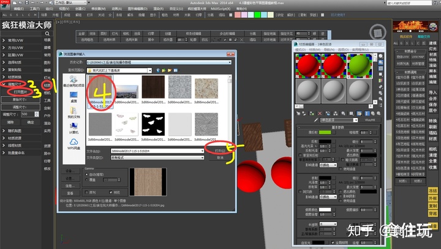Screen dimensions: 441x249
Task: Click the white 烟雾颜色 fog color swatch
Action: (325, 210)
